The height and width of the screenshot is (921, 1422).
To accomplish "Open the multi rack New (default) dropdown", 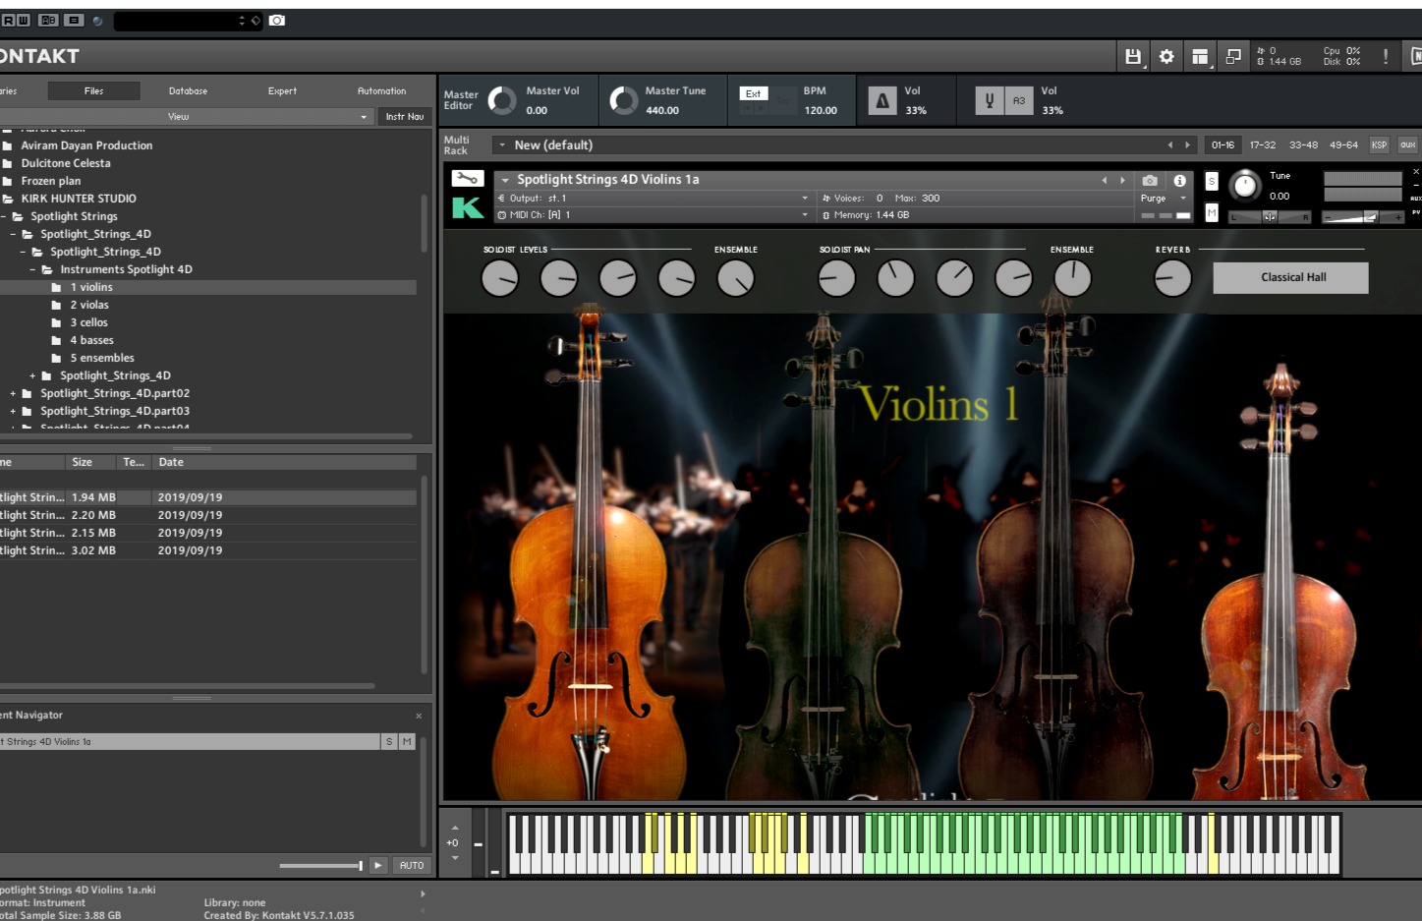I will pos(501,145).
